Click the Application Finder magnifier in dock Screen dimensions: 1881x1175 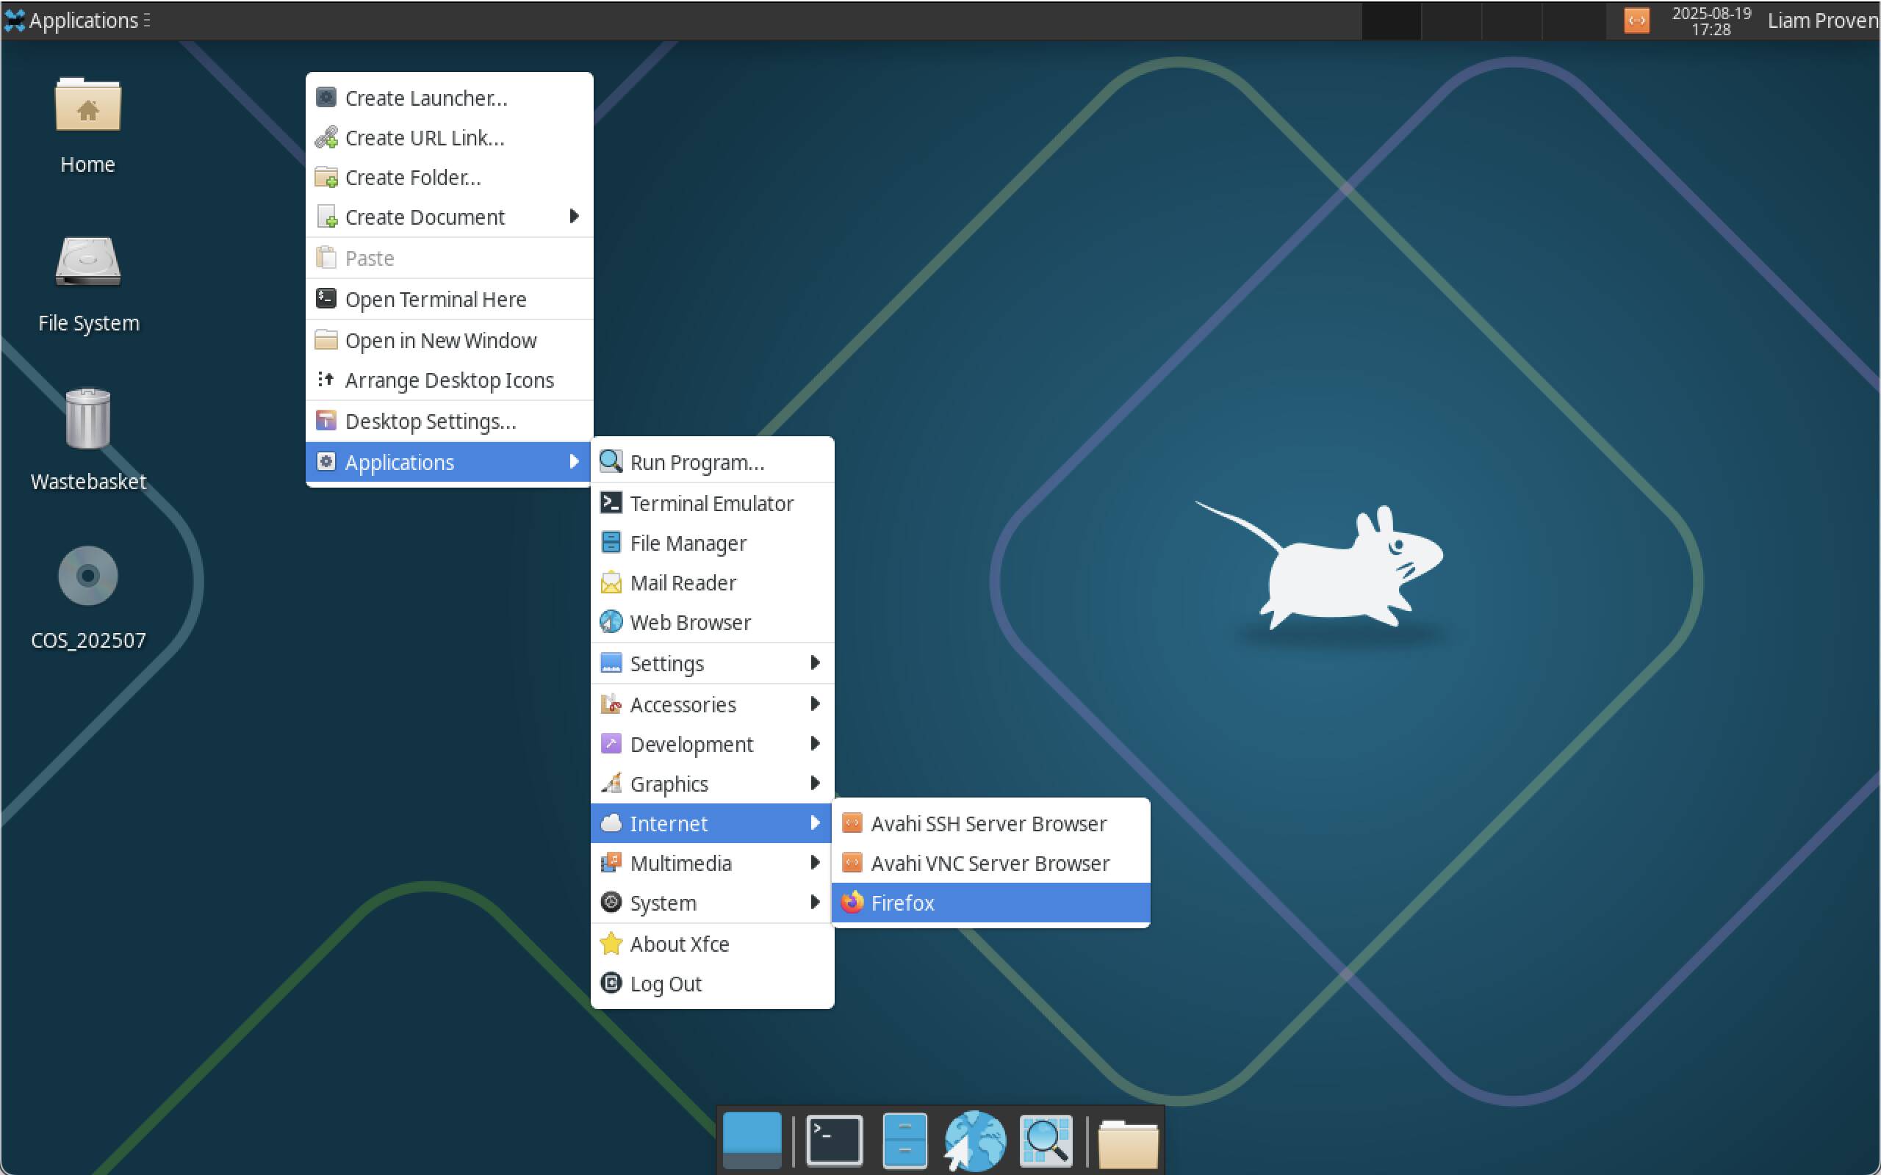(1046, 1140)
